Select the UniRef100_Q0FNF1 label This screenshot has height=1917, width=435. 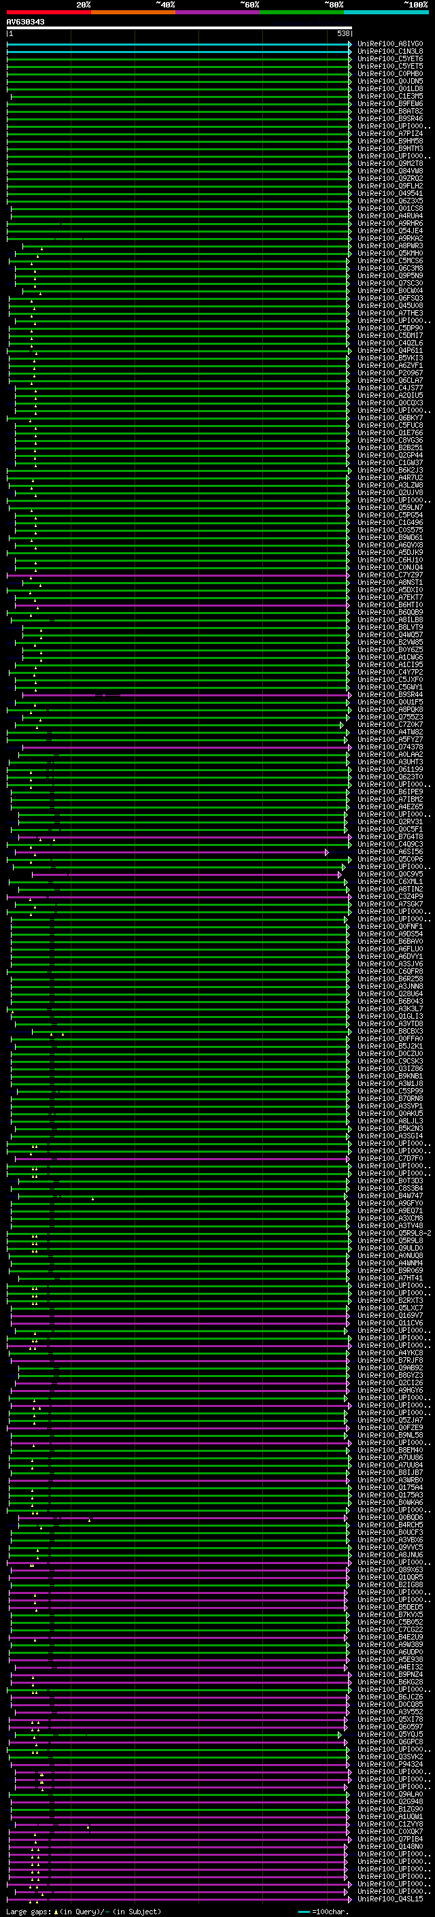pos(390,926)
